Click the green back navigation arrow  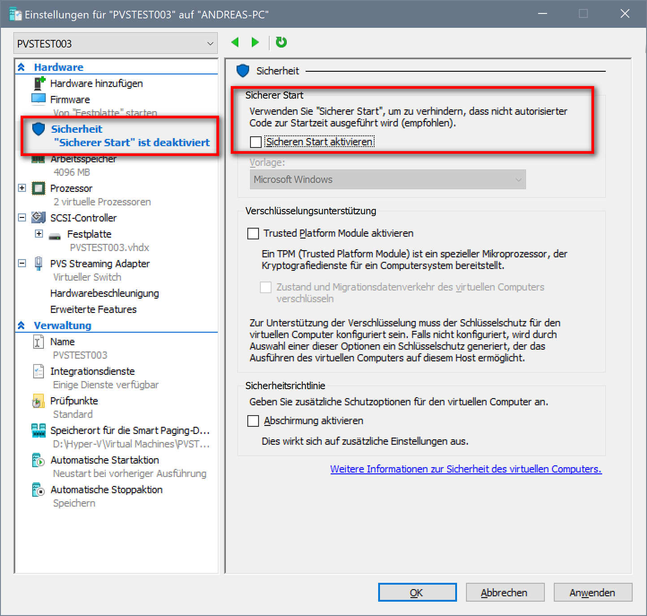click(x=235, y=43)
